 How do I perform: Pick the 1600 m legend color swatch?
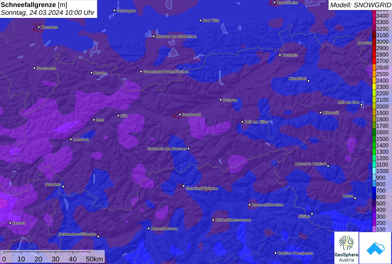coord(374,132)
